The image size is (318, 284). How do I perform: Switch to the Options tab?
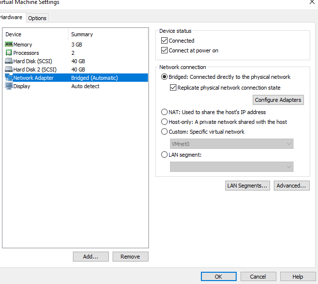click(x=37, y=18)
